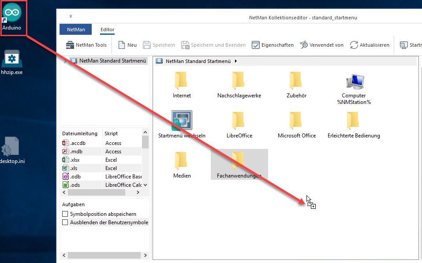Screen dimensions: 422x263
Task: Click the .odb LibreOffice Base icon
Action: click(65, 176)
